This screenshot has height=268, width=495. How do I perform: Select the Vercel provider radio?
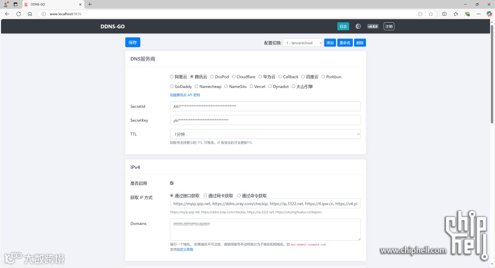[x=251, y=86]
